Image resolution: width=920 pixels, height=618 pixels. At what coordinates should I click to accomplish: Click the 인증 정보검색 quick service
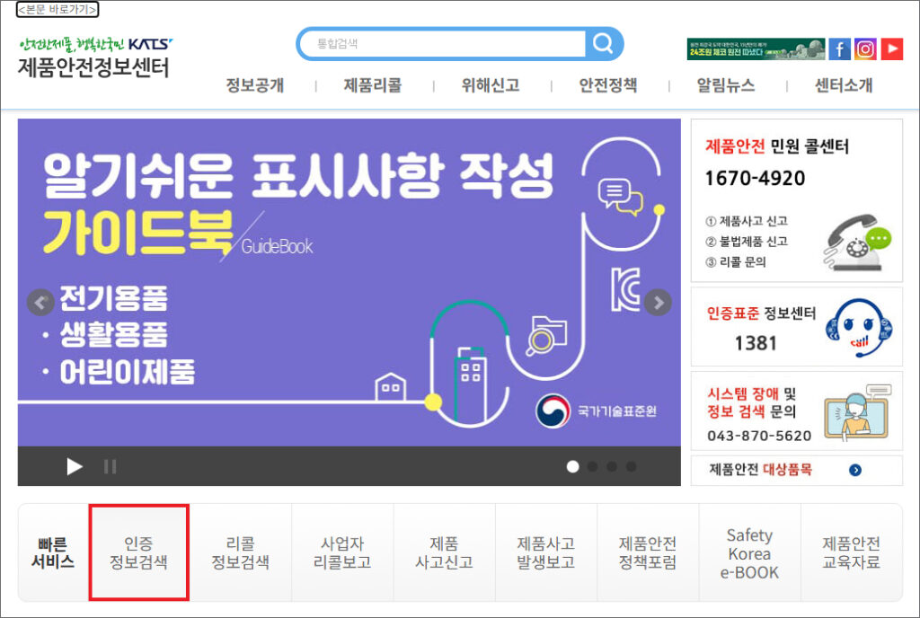[138, 552]
